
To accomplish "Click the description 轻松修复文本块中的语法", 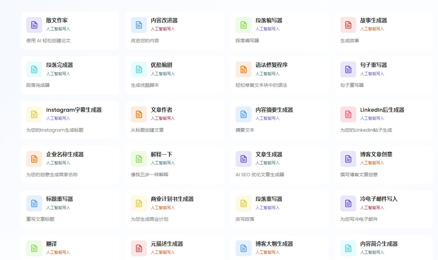I will pyautogui.click(x=261, y=85).
